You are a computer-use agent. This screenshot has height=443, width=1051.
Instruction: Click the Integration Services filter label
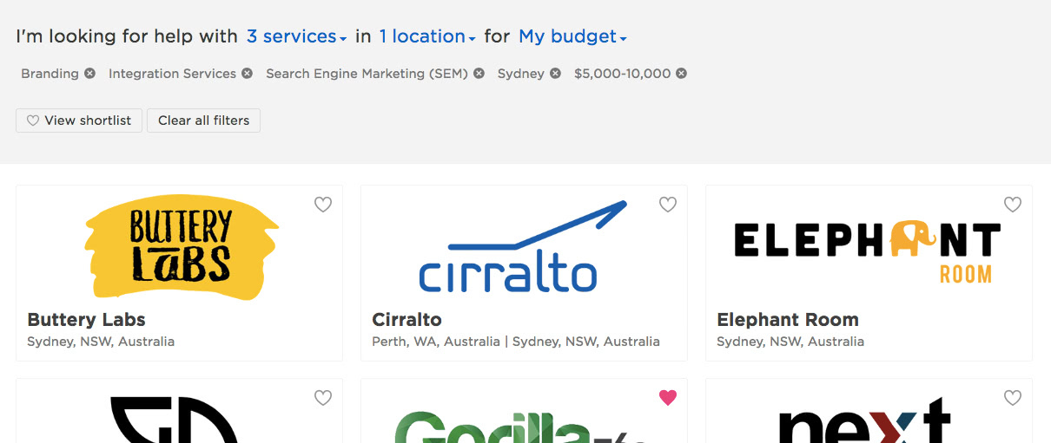point(172,74)
